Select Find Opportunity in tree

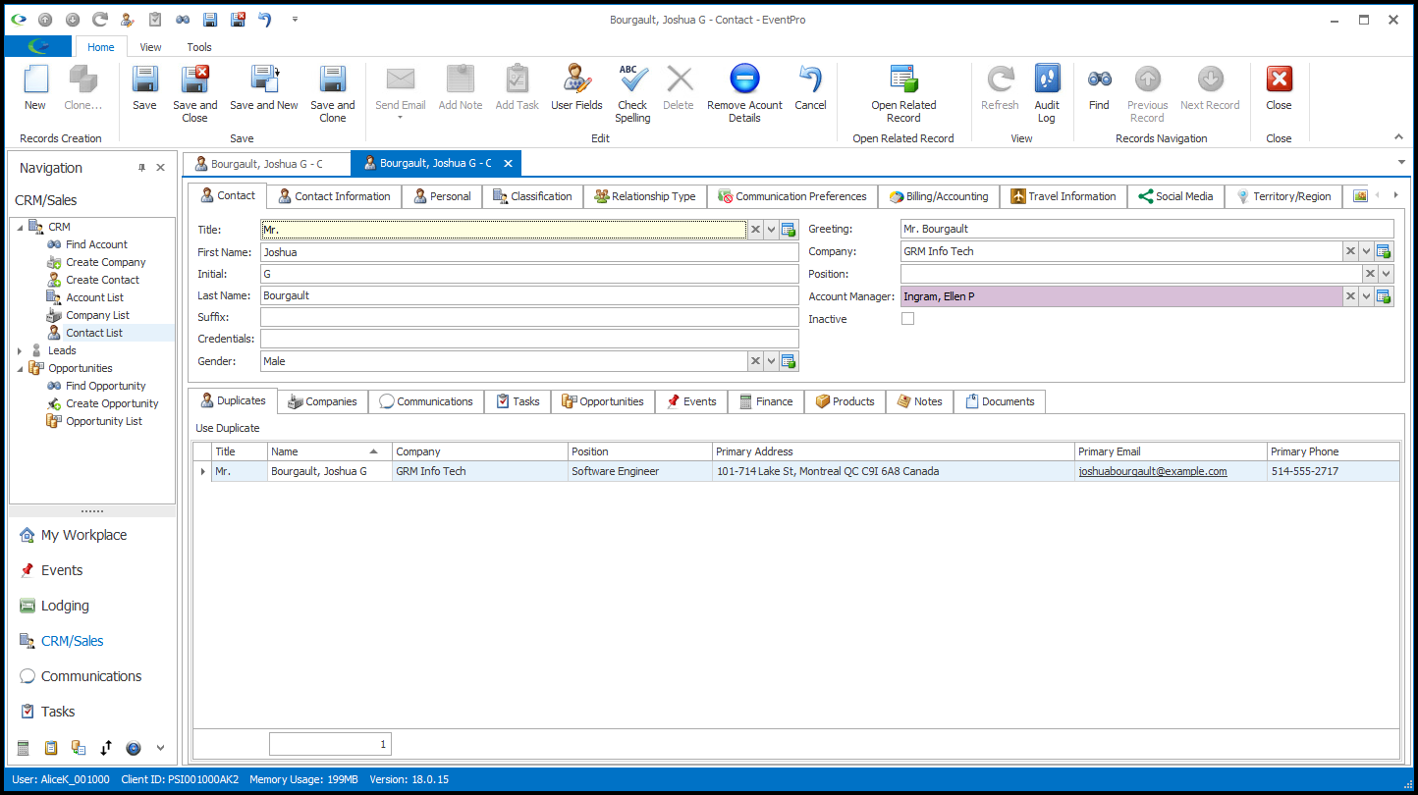[105, 386]
